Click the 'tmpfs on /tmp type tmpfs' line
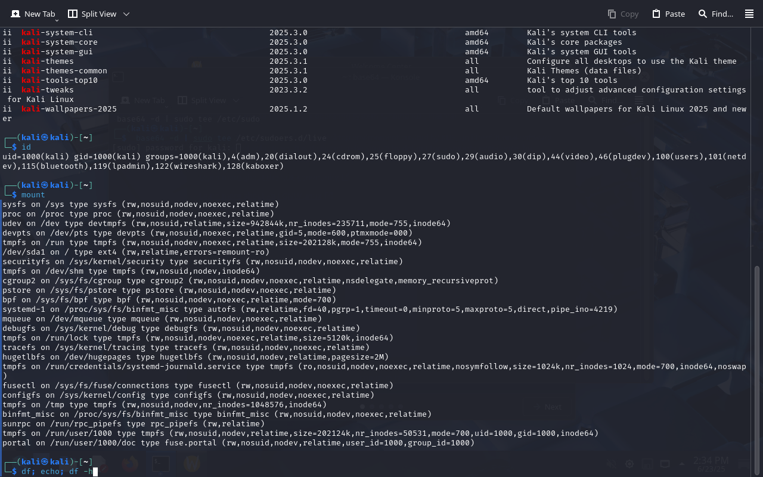The width and height of the screenshot is (763, 477). coord(165,405)
